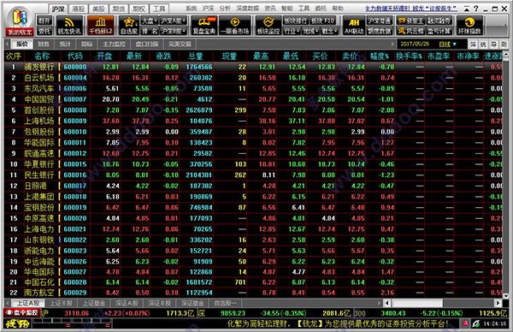Select stock row 民生银行 600016

253,175
